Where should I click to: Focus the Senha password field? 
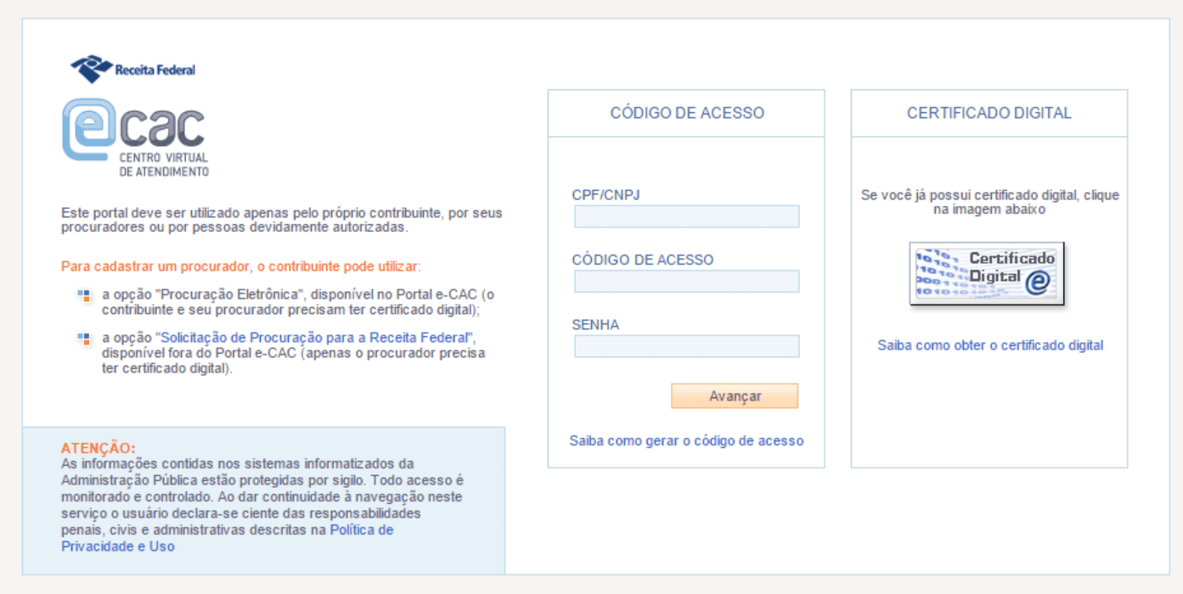click(x=687, y=346)
